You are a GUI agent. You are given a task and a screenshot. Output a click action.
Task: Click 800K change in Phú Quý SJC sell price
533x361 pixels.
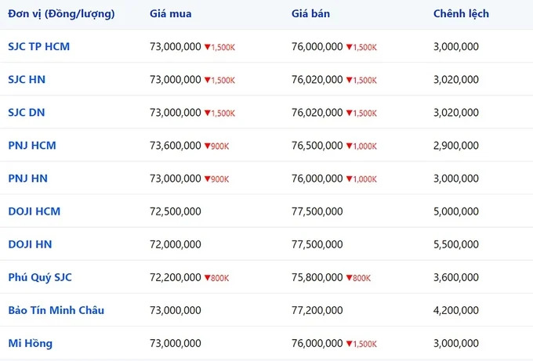[x=361, y=278]
